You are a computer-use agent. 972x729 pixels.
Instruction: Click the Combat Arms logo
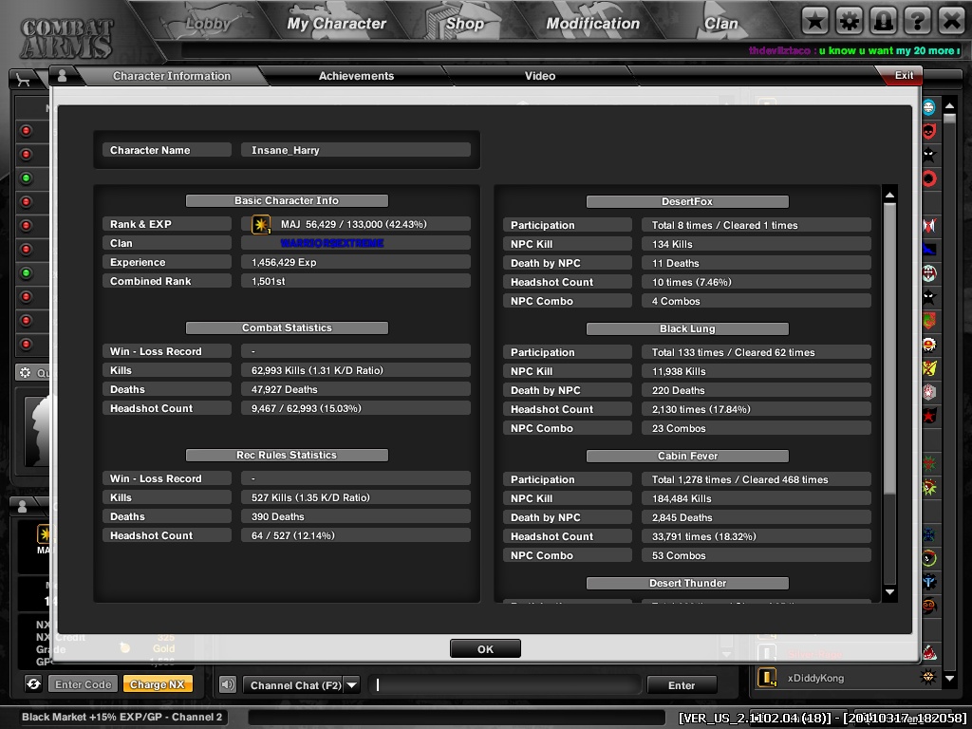67,38
